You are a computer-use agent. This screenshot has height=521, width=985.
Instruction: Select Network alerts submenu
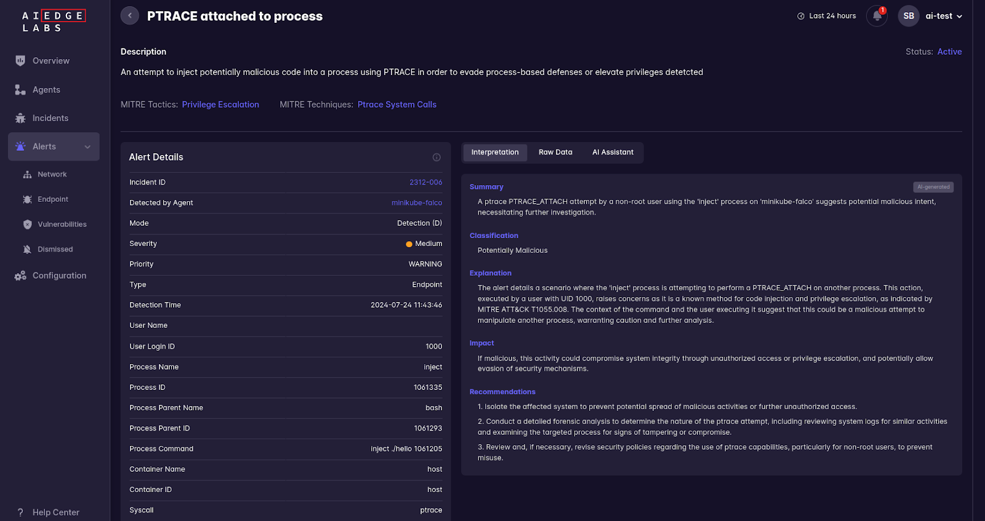[52, 175]
